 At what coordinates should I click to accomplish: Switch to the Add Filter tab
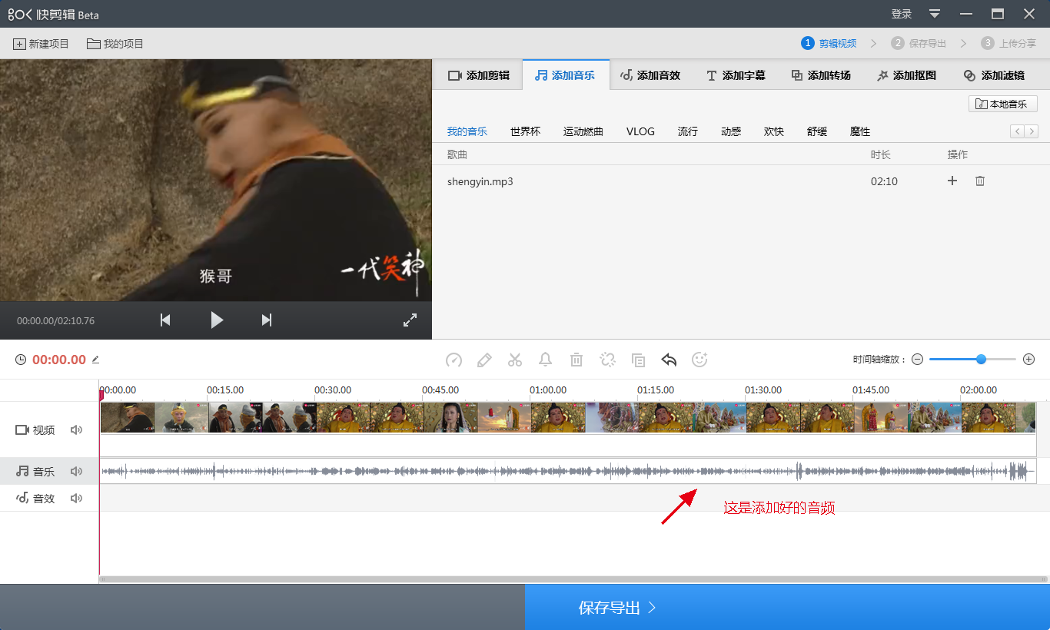point(994,75)
